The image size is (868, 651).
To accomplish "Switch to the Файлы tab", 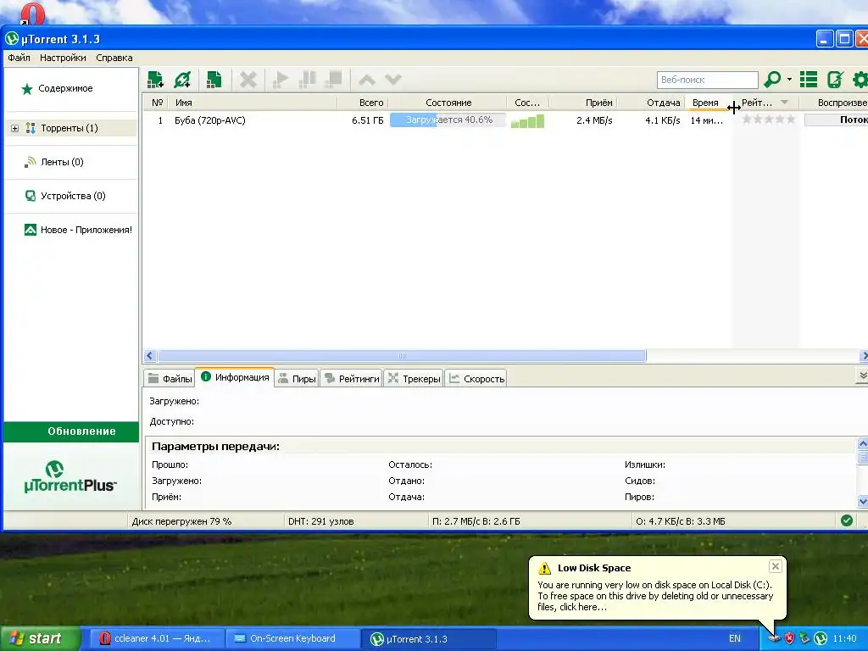I will [170, 379].
